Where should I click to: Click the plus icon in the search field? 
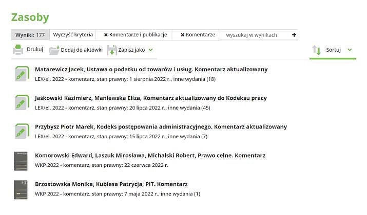pos(294,35)
